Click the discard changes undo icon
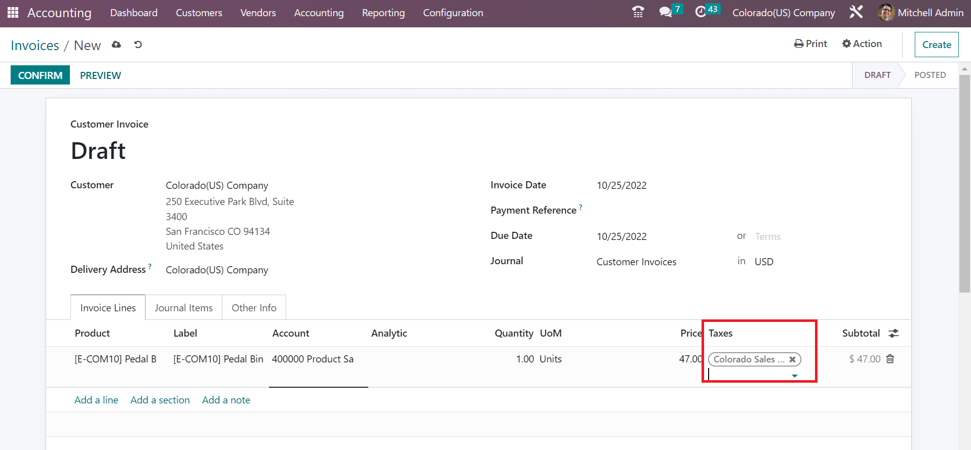Viewport: 971px width, 450px height. coord(138,45)
